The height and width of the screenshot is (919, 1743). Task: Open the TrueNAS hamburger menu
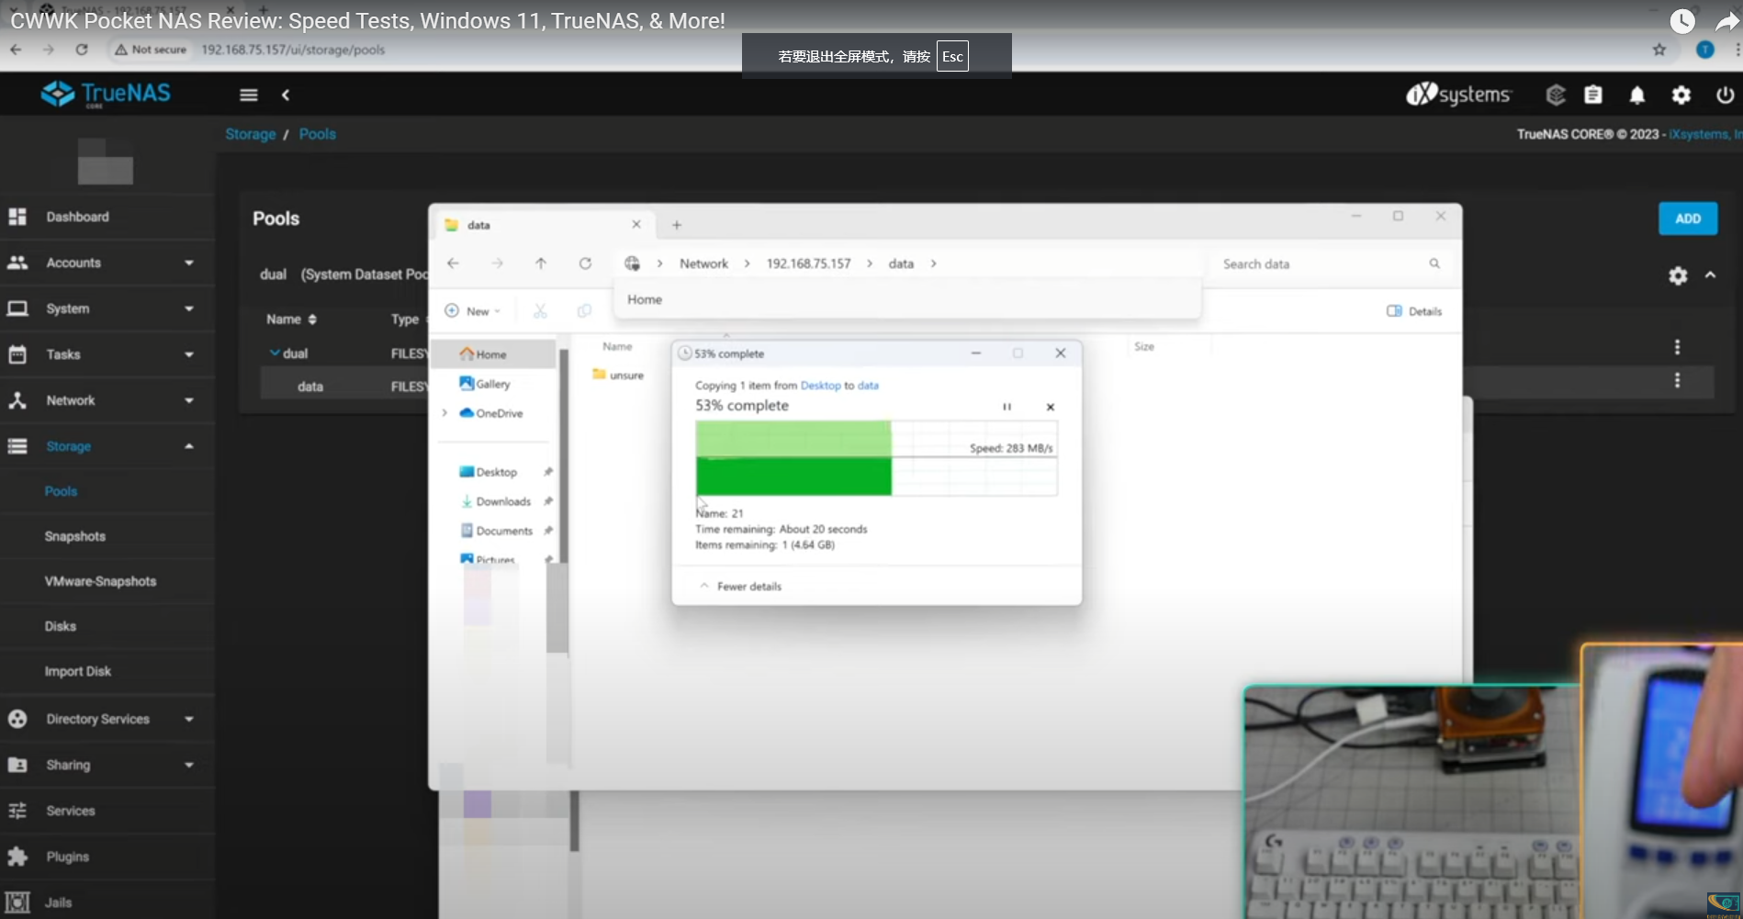249,95
